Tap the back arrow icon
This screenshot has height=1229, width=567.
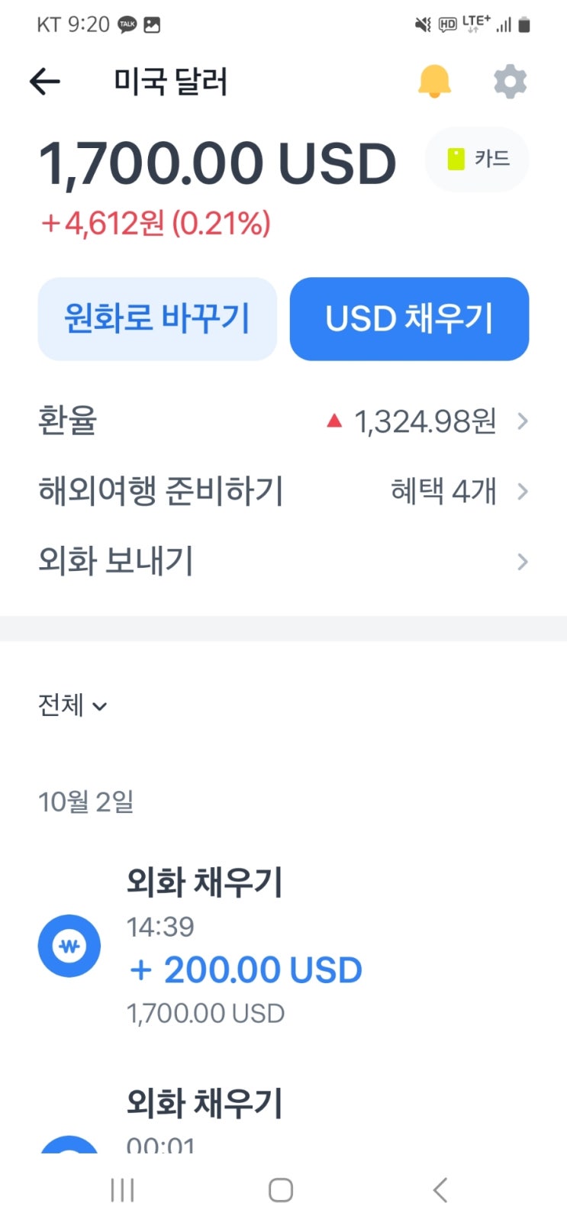click(x=44, y=81)
